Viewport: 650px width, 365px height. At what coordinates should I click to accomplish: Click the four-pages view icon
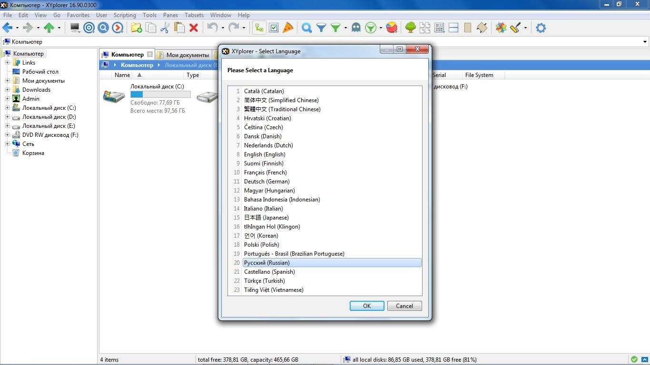(x=425, y=28)
